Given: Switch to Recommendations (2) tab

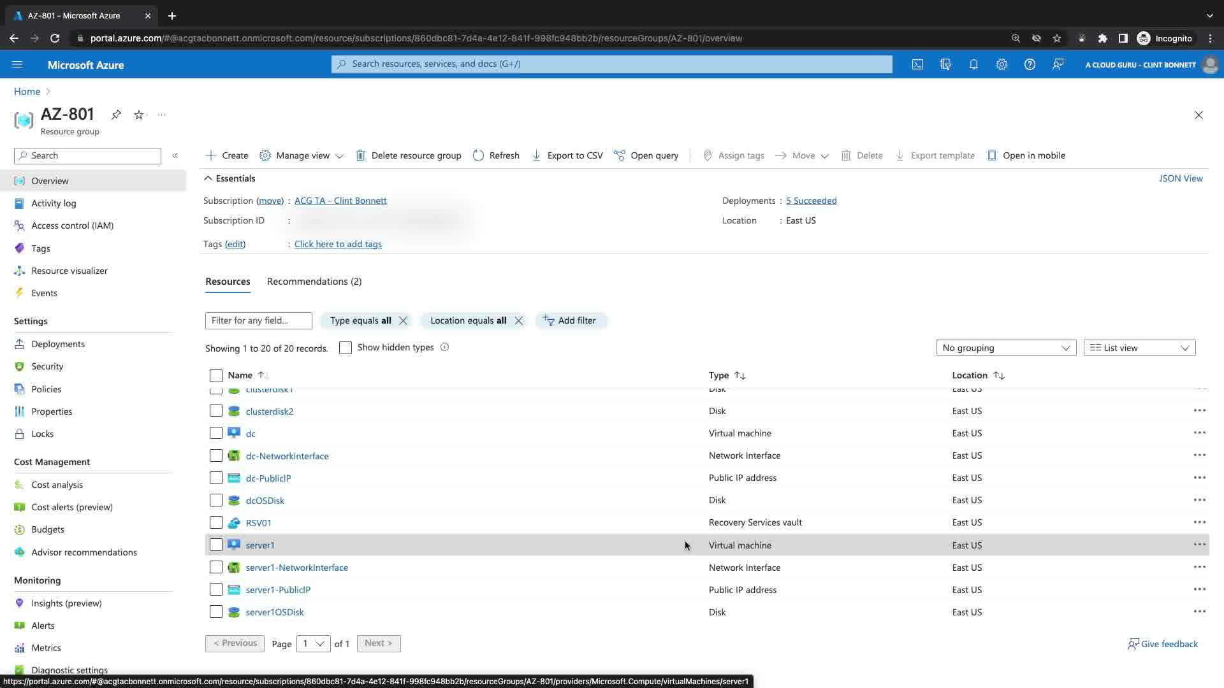Looking at the screenshot, I should [314, 282].
